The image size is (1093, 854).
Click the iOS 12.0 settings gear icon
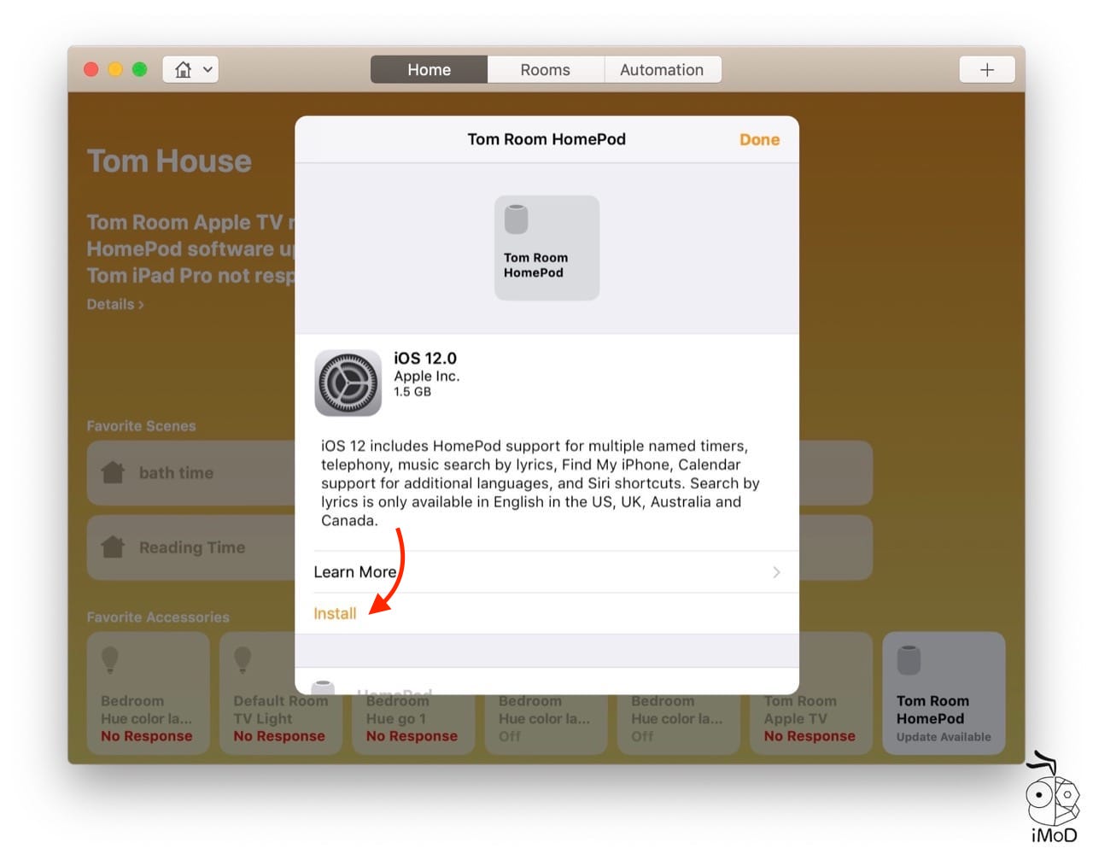348,383
